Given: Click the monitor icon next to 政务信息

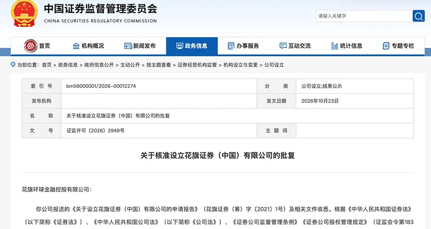Looking at the screenshot, I should point(180,46).
